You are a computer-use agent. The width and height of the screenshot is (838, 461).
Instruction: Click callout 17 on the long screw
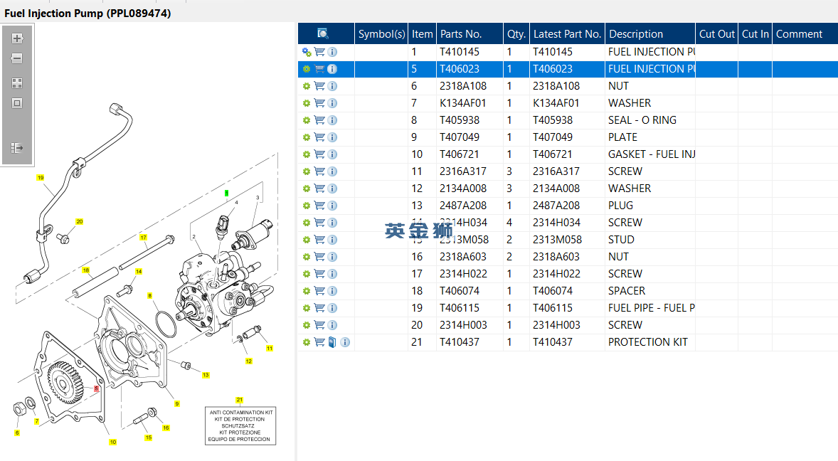coord(143,237)
